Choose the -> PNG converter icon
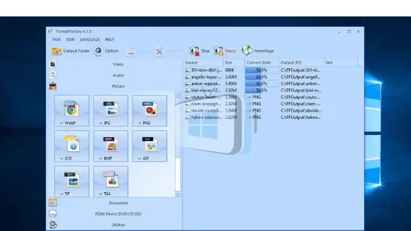The height and width of the screenshot is (231, 411). click(x=150, y=111)
